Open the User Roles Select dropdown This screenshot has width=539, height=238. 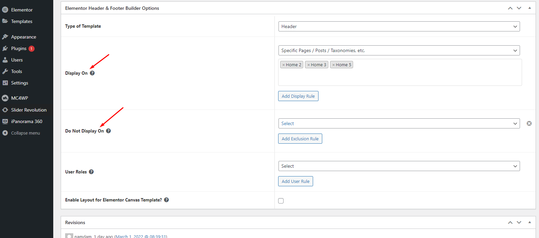coord(399,166)
